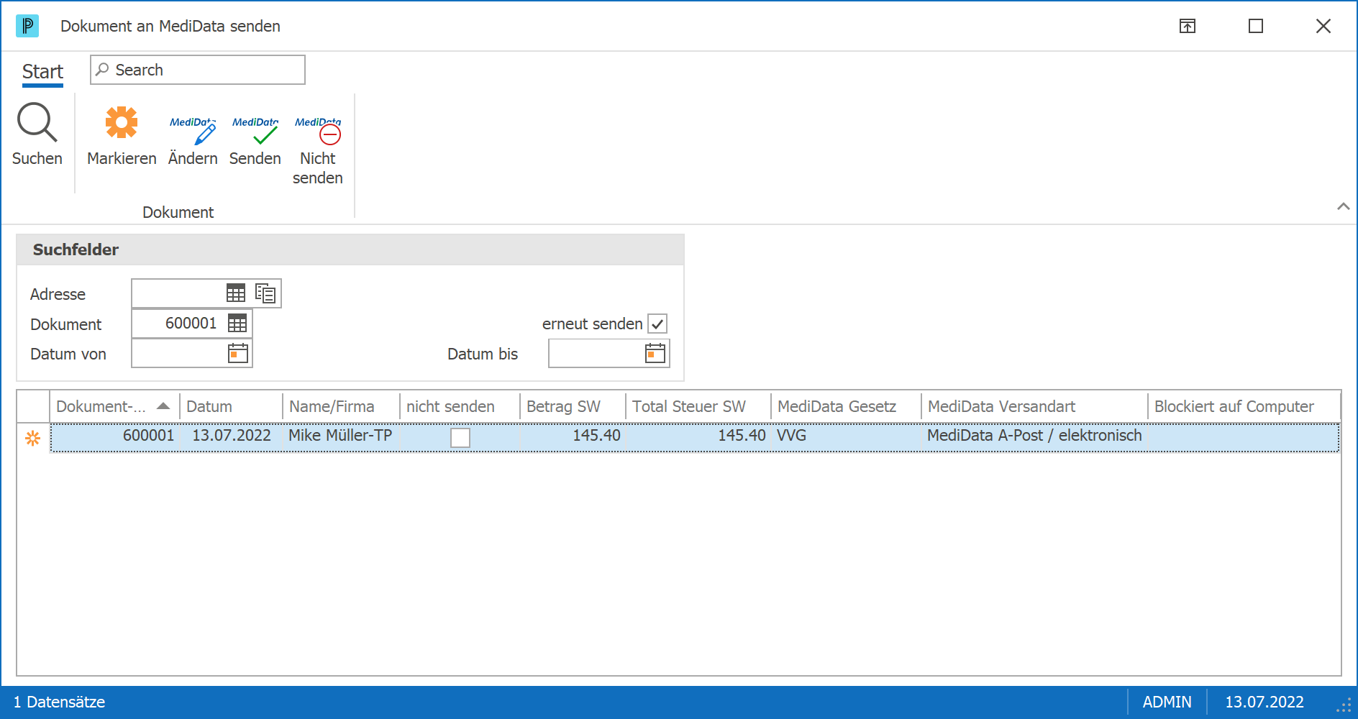Click the Ändern MediData pencil icon
This screenshot has width=1358, height=719.
coord(193,130)
